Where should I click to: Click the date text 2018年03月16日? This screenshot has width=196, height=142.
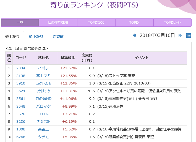coord(157,35)
